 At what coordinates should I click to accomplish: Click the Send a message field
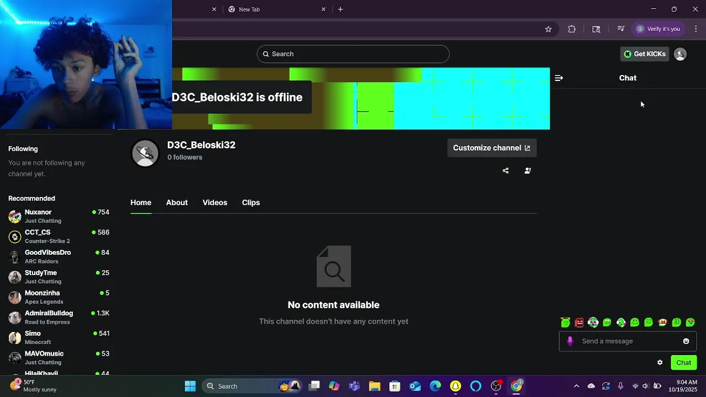(628, 341)
